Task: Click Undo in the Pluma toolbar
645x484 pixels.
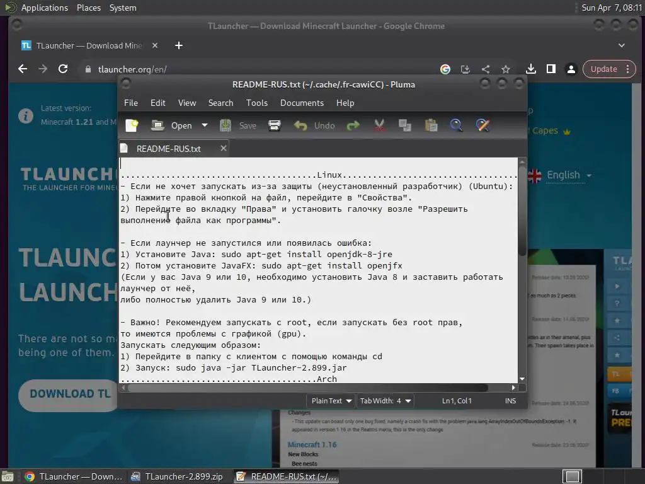Action: click(315, 125)
